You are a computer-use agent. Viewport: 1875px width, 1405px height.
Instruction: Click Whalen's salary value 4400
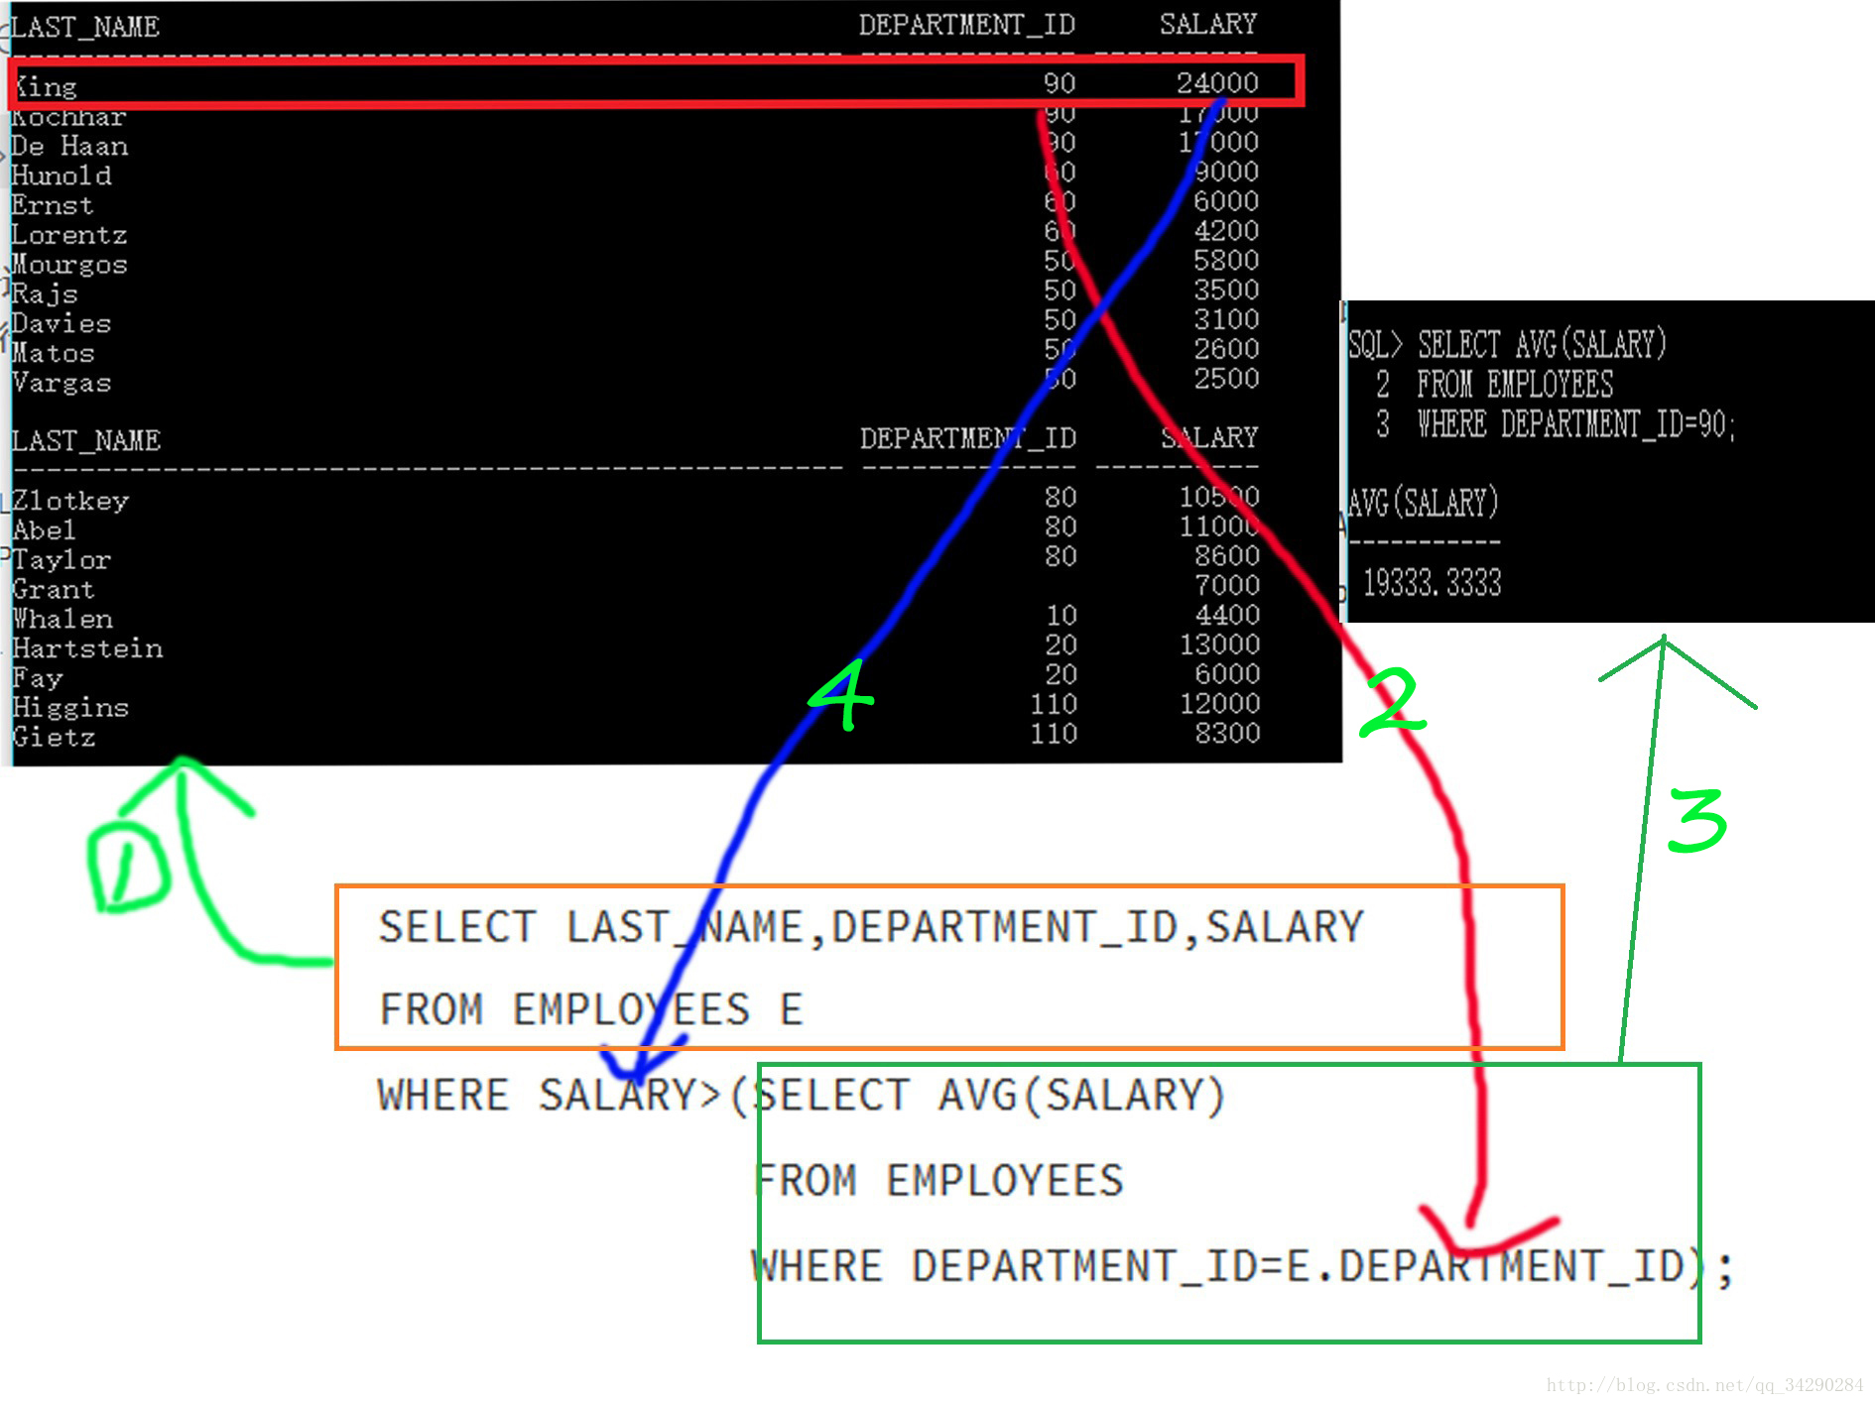point(1227,616)
